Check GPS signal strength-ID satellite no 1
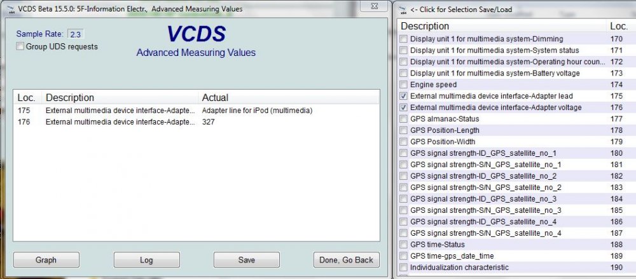636x279 pixels. 404,153
